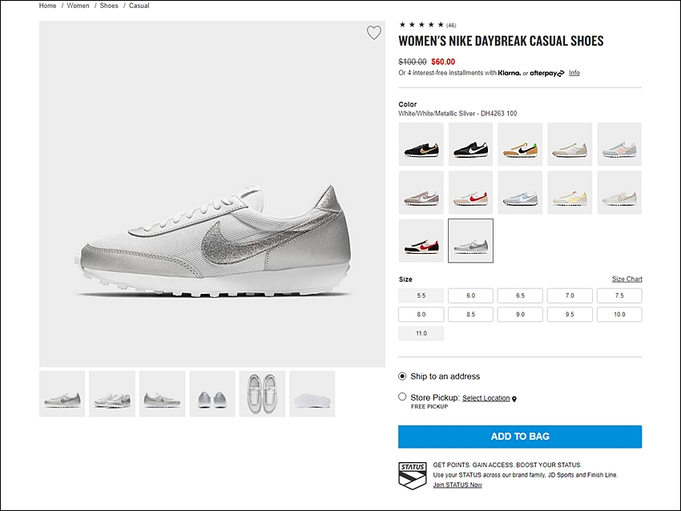The image size is (681, 511).
Task: Choose the Store Pickup radio button
Action: click(402, 396)
